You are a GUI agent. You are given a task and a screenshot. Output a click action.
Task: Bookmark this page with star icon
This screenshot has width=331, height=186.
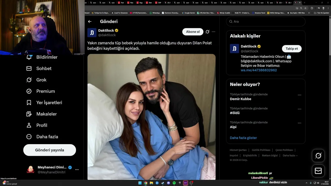[x=305, y=8]
